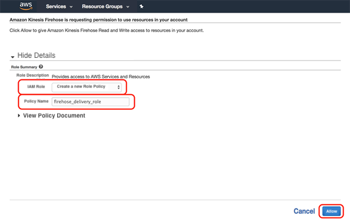Click the Allow button
The height and width of the screenshot is (222, 350).
pyautogui.click(x=331, y=211)
